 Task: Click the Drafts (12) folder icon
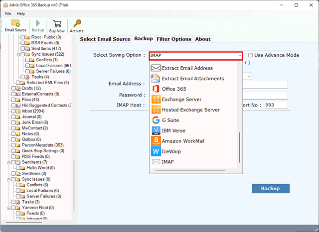point(18,88)
